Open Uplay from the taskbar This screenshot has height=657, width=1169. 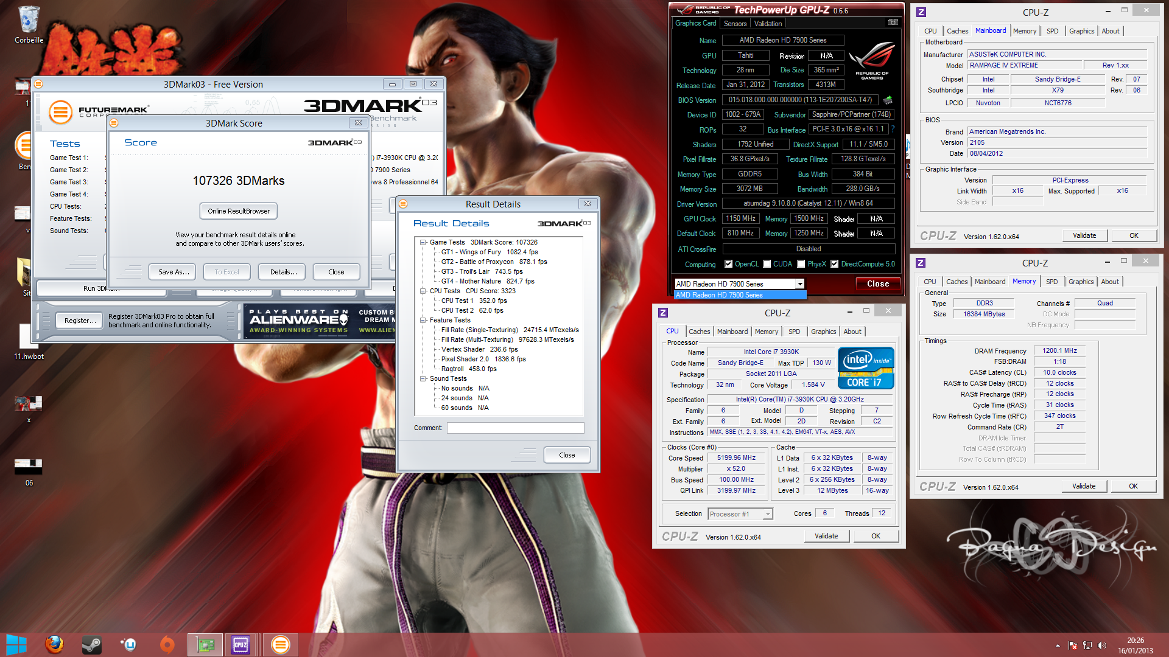pyautogui.click(x=129, y=645)
